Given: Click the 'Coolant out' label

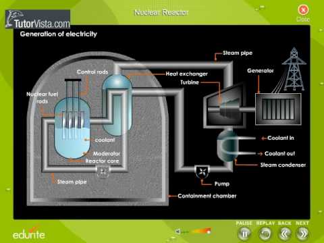Looking at the screenshot, I should tap(279, 153).
